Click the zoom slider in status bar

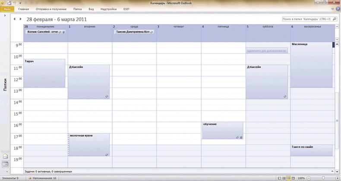coord(323,178)
